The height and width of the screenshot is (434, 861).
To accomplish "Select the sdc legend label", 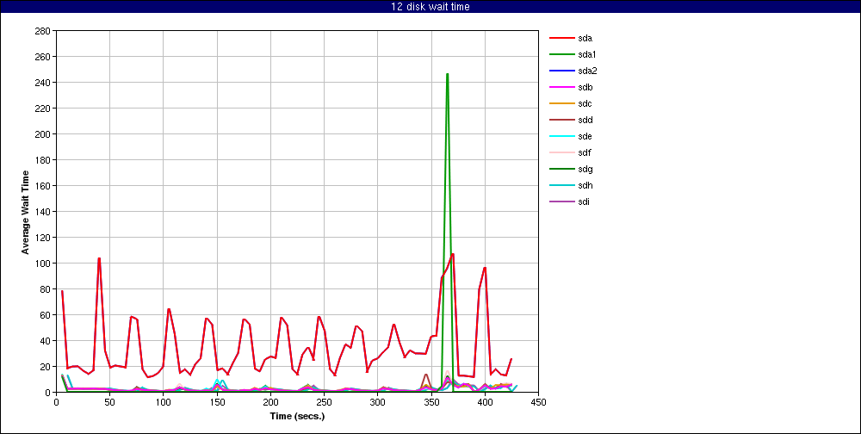I will [x=585, y=104].
